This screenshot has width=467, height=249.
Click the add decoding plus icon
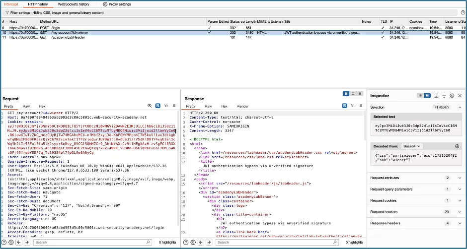[457, 146]
